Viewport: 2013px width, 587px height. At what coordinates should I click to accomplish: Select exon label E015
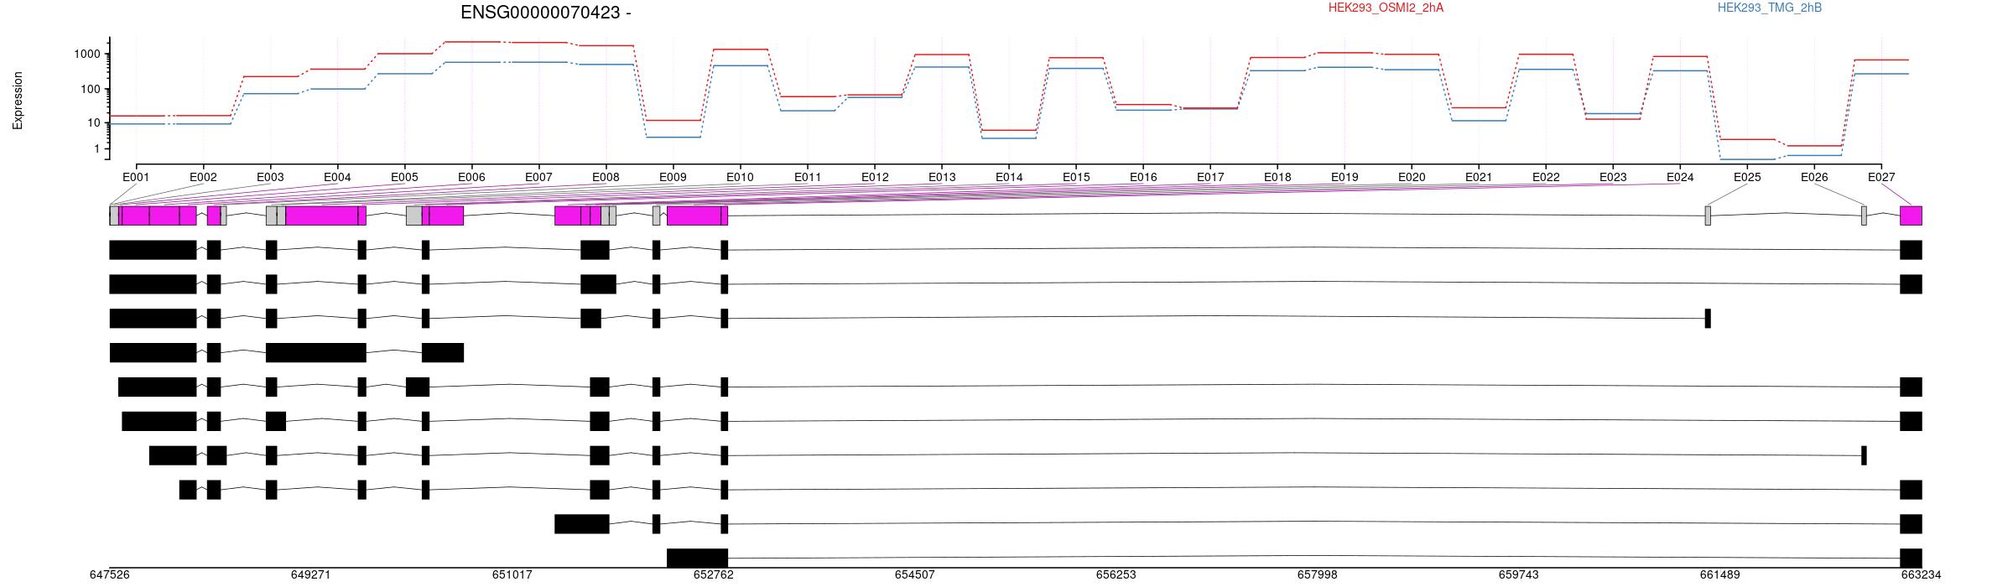1076,178
